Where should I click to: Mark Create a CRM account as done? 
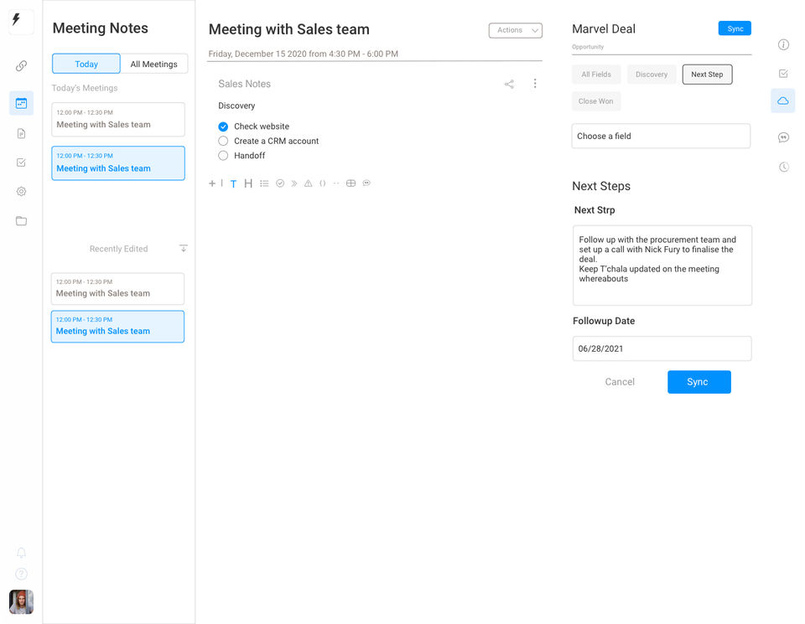[223, 141]
